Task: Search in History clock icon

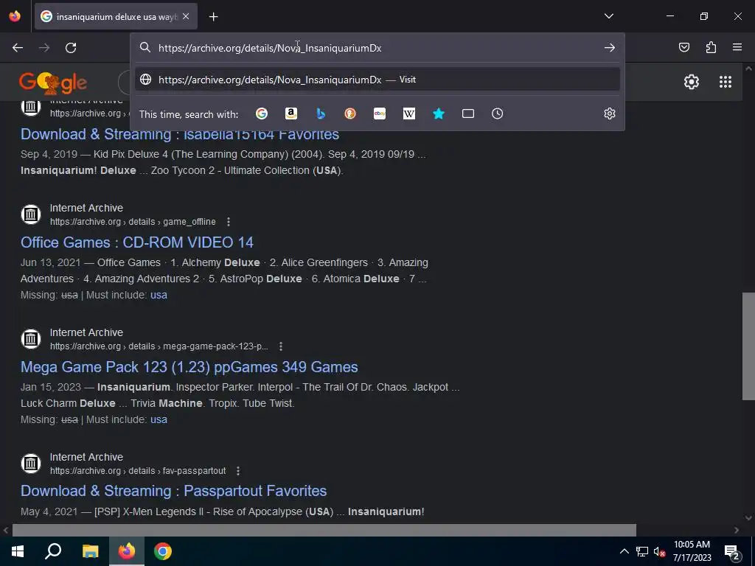Action: click(498, 113)
